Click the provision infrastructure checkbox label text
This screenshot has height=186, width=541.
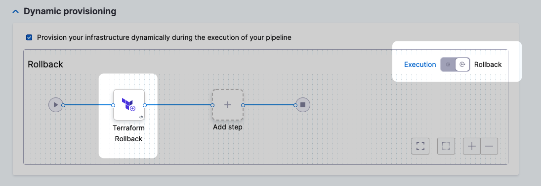pos(164,37)
